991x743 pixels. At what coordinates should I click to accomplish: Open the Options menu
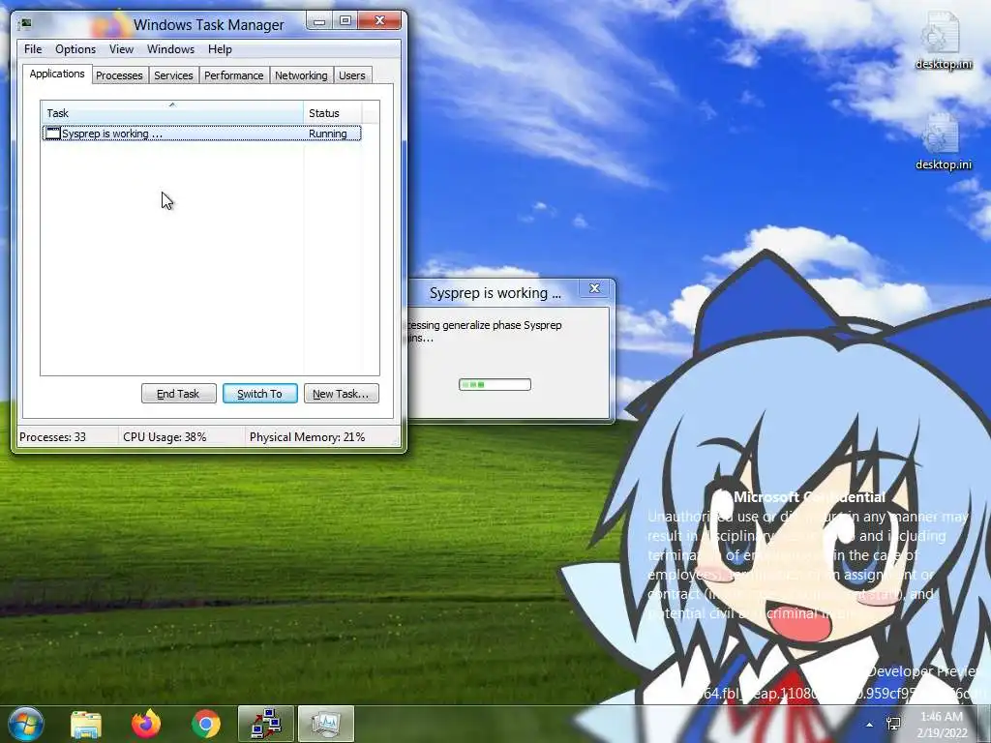tap(75, 49)
